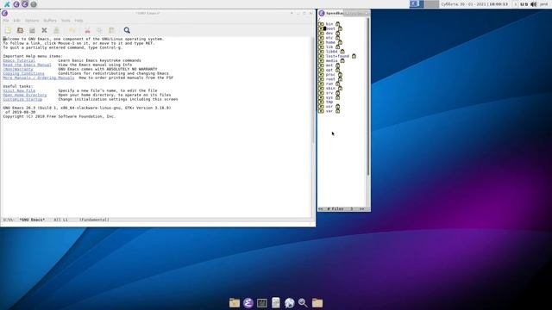The image size is (552, 310).
Task: Follow the (Non)Warranty link
Action: pyautogui.click(x=18, y=69)
